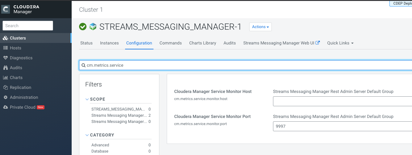Viewport: 412px width, 155px height.
Task: Click the Replication sidebar icon
Action: point(5,87)
